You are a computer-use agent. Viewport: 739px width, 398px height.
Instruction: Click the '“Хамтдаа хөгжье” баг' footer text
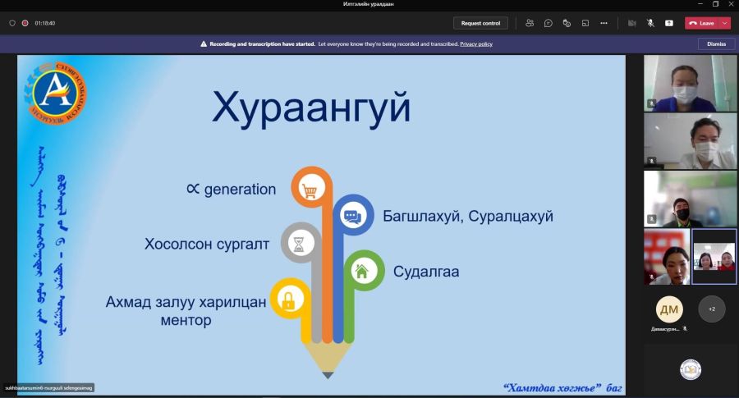562,388
